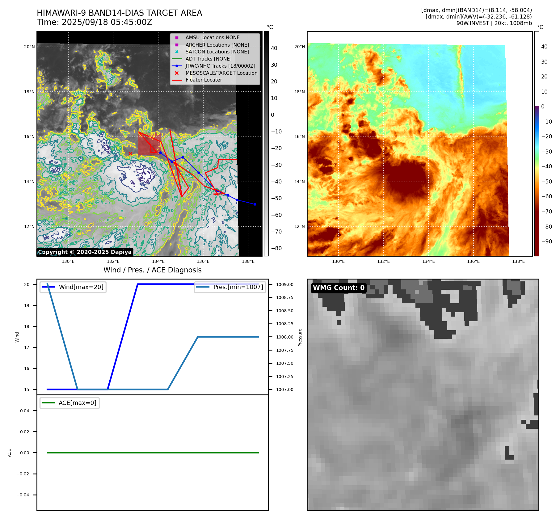
Task: Click the 'WMG Count: 0' badge
Action: point(339,288)
